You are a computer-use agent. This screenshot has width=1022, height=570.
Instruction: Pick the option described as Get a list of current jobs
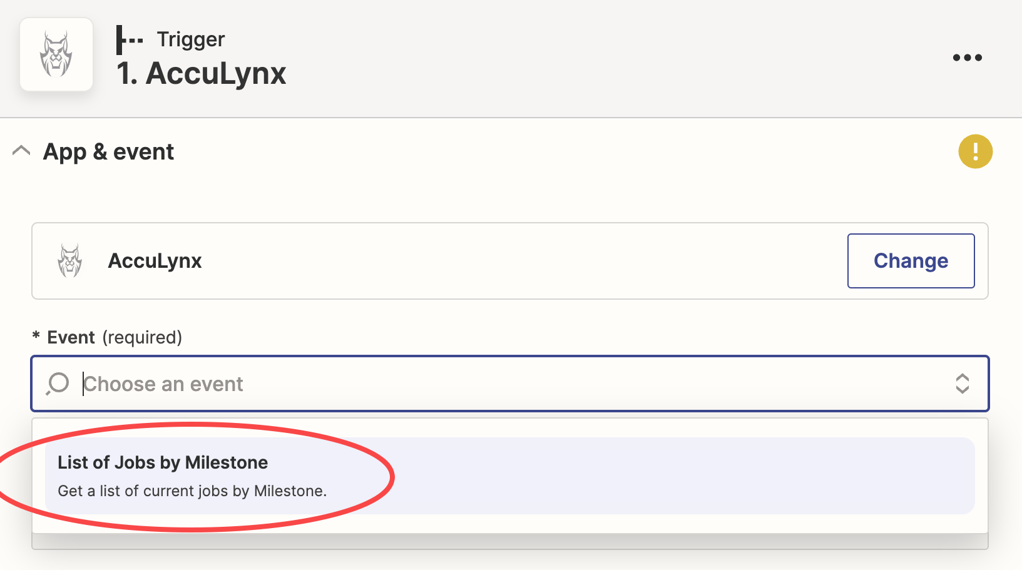click(x=192, y=491)
